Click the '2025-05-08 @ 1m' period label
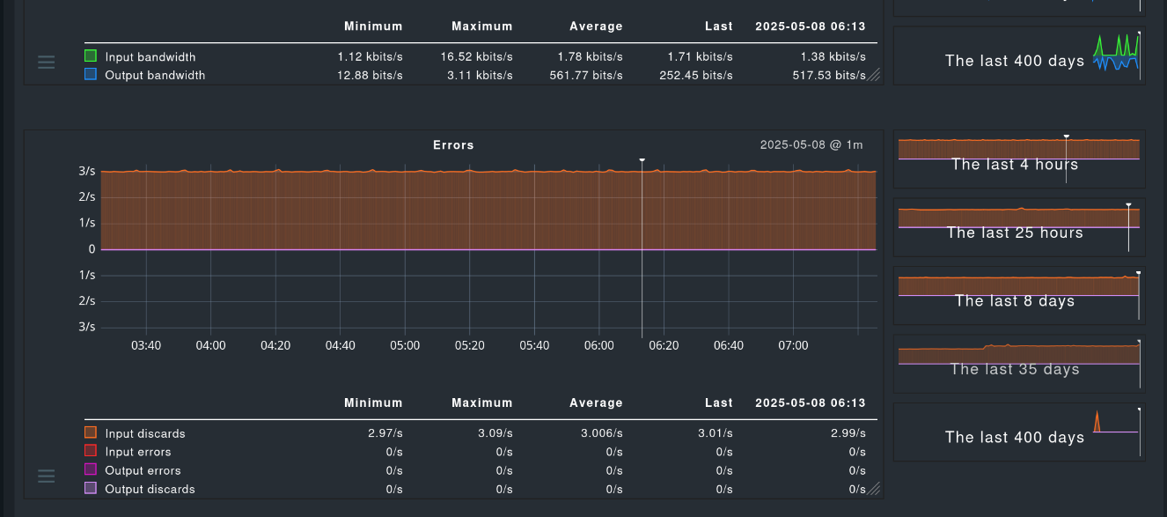 pyautogui.click(x=811, y=144)
